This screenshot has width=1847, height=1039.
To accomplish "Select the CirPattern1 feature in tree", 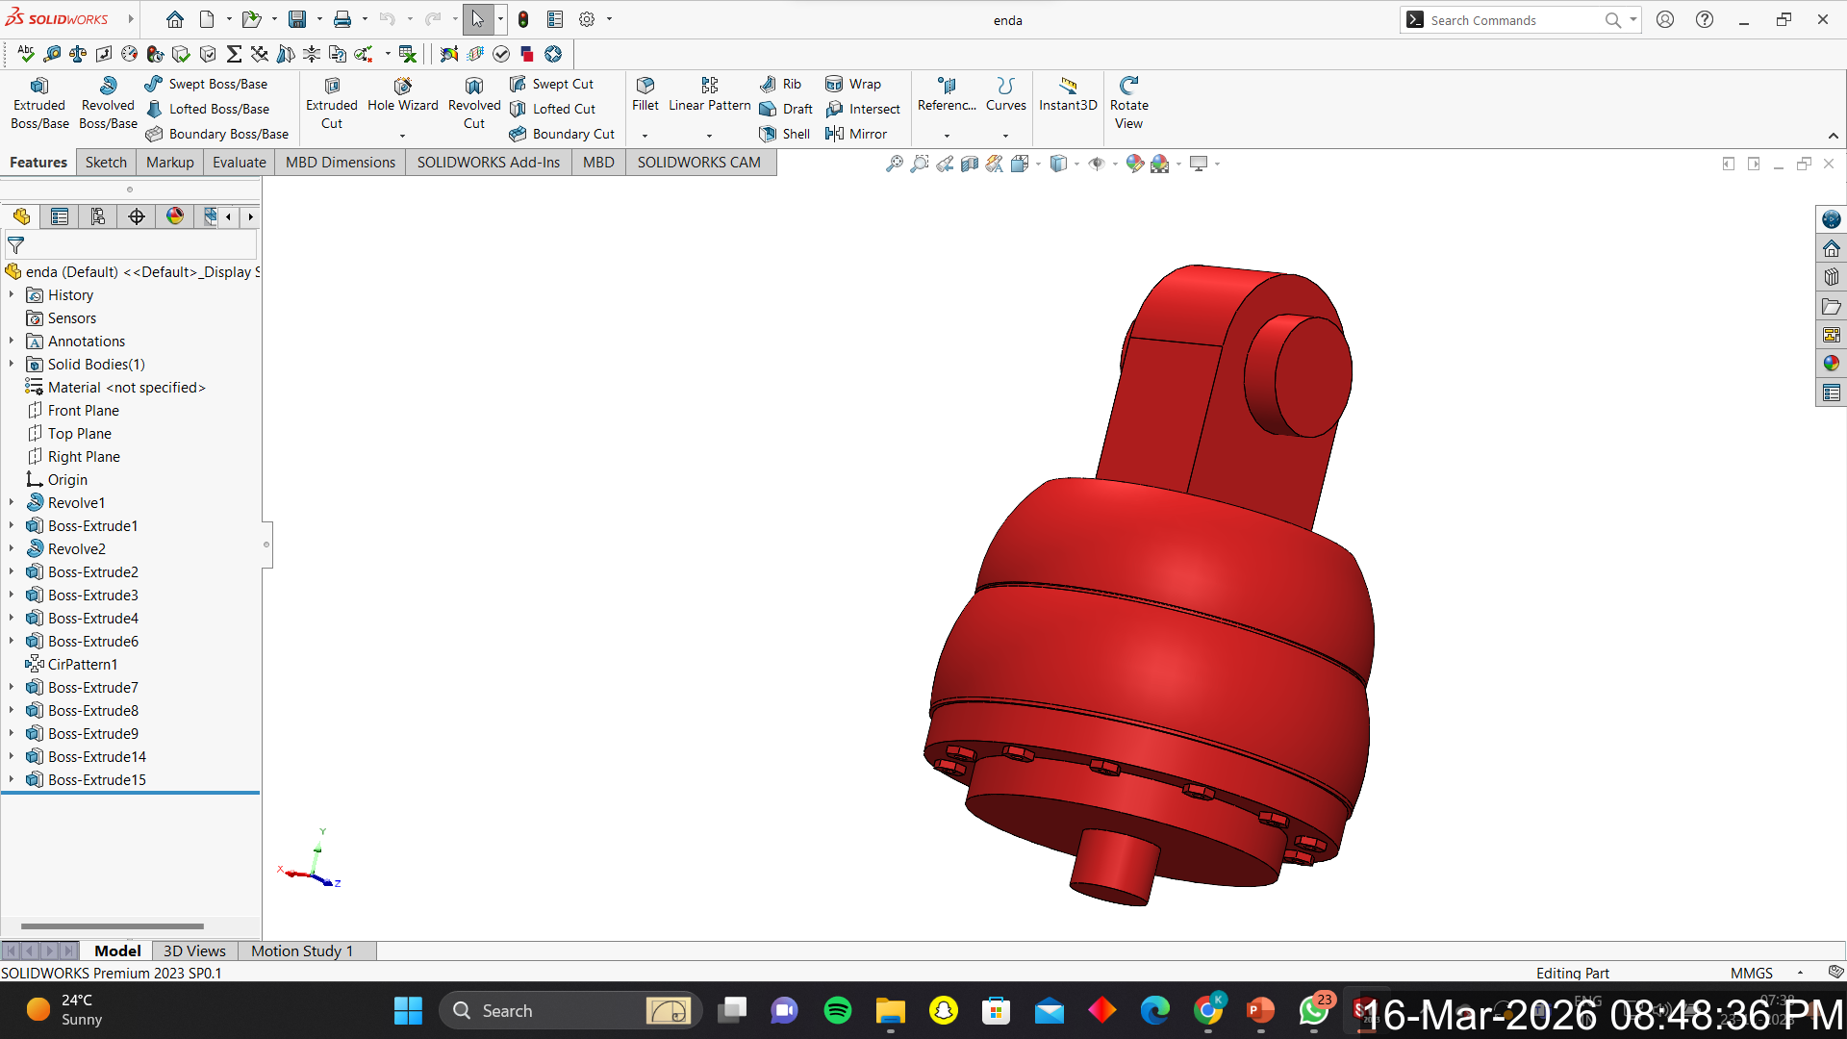I will click(x=83, y=664).
